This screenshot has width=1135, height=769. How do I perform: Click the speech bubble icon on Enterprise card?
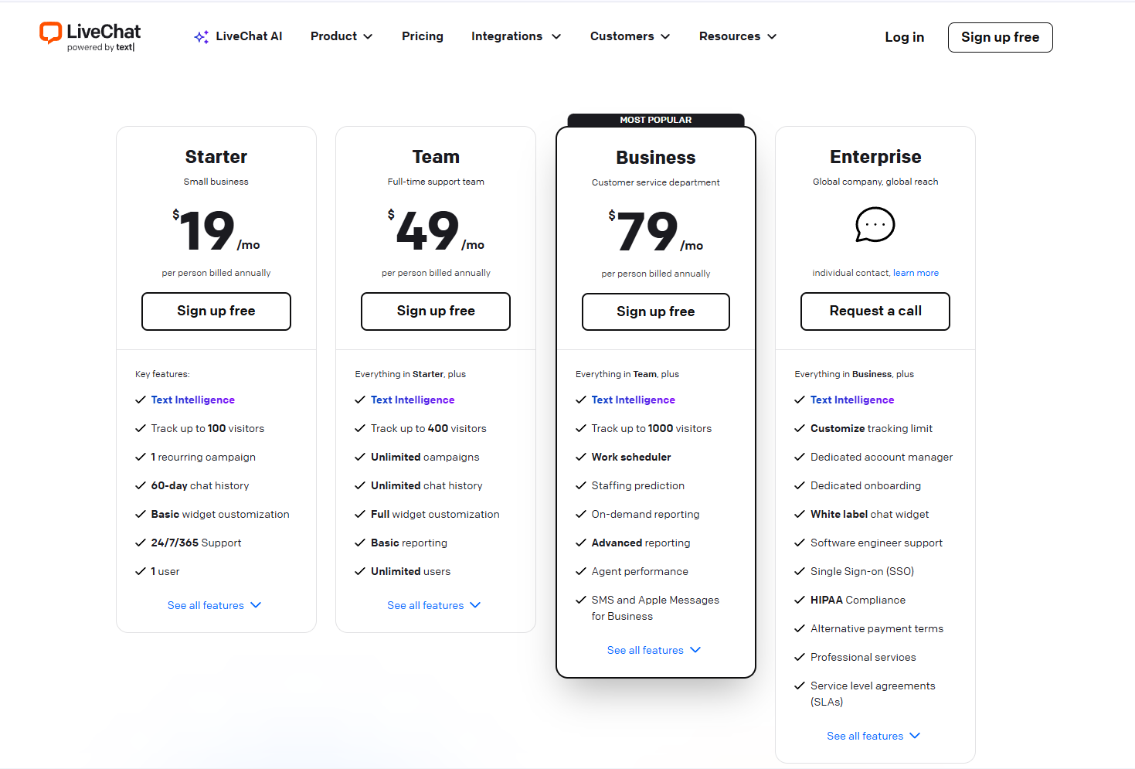pyautogui.click(x=875, y=225)
